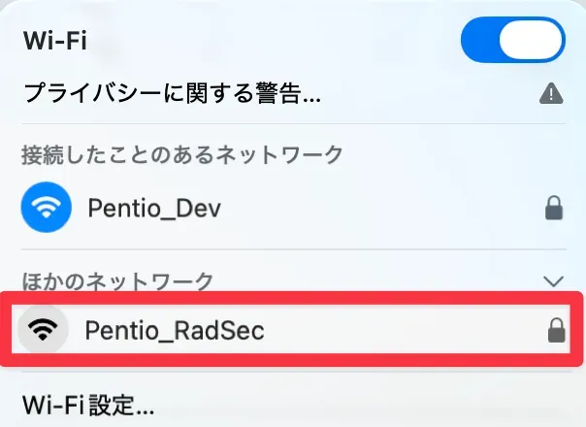This screenshot has width=586, height=427.
Task: Open the プライバシーに関する警告... entry
Action: (x=171, y=94)
